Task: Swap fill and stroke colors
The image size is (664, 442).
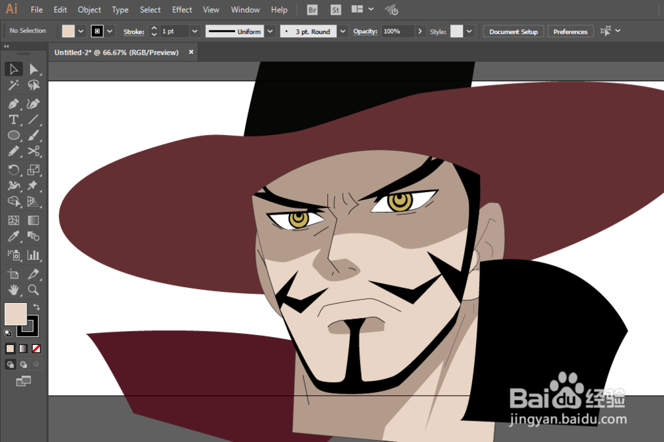Action: [x=37, y=306]
